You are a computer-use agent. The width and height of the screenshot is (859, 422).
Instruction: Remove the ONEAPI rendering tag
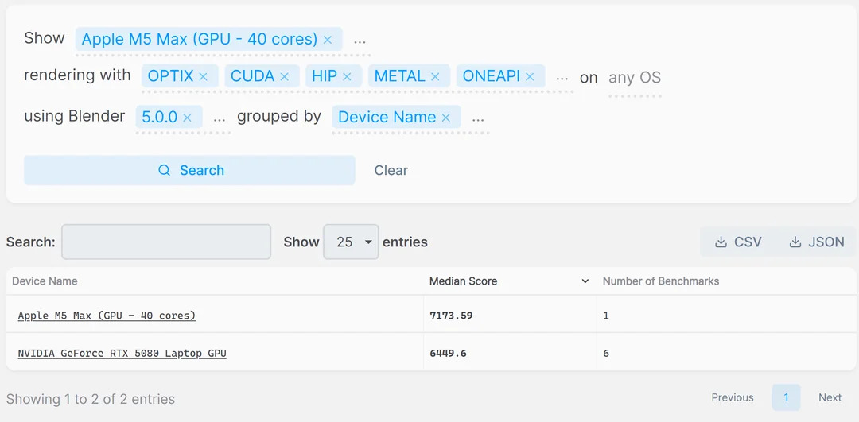click(x=530, y=76)
